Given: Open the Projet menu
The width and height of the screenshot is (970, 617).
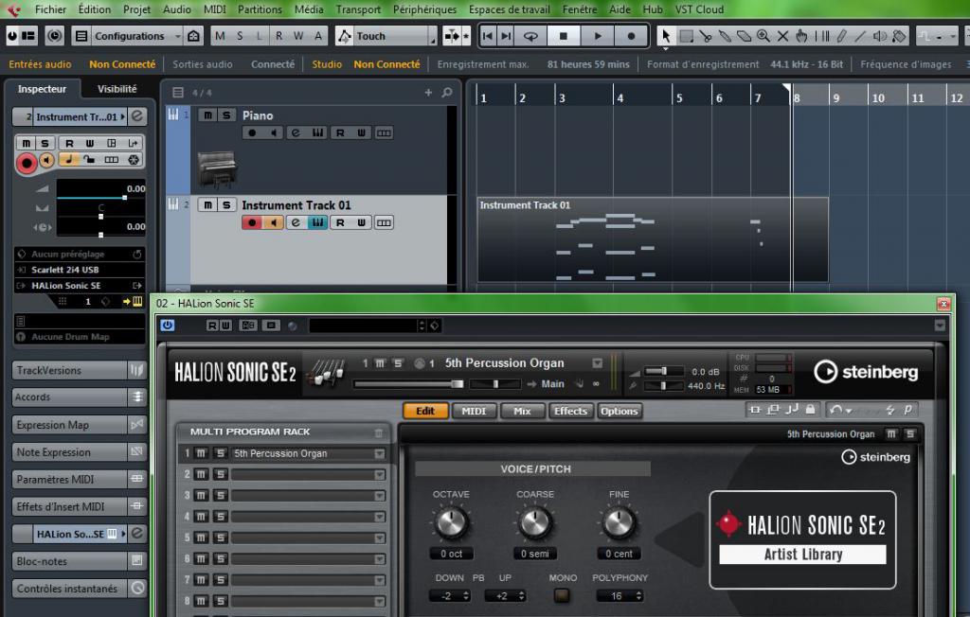Looking at the screenshot, I should (x=136, y=9).
